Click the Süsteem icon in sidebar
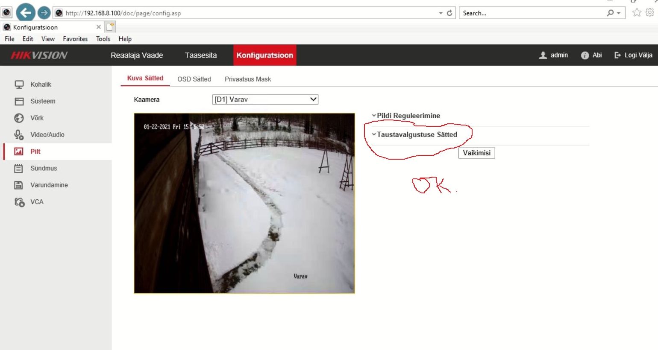Viewport: 658px width, 350px height. [19, 101]
